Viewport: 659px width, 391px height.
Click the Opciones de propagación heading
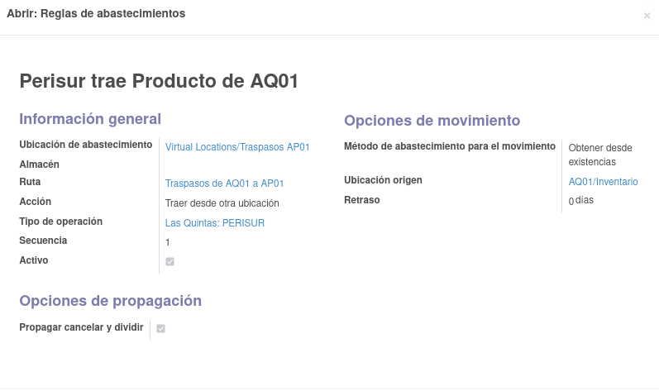point(110,301)
